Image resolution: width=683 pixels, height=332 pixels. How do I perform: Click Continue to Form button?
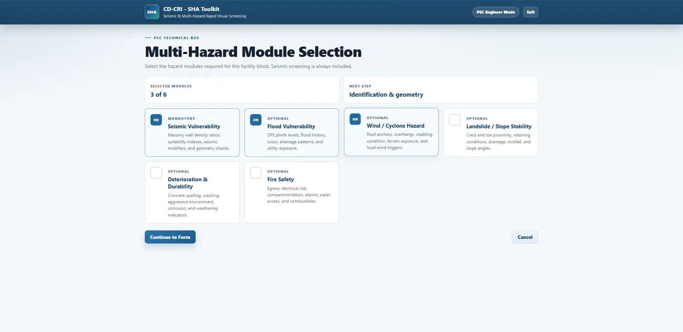tap(170, 237)
